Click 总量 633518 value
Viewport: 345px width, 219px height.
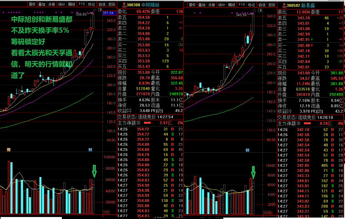point(303,89)
